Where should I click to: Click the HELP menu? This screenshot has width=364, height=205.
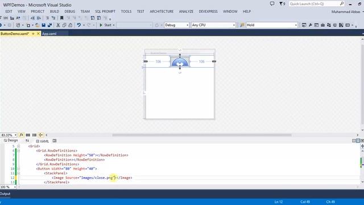click(247, 11)
